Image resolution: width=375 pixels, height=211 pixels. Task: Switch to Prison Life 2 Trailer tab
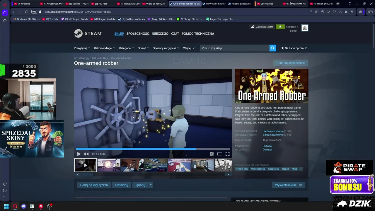click(321, 4)
